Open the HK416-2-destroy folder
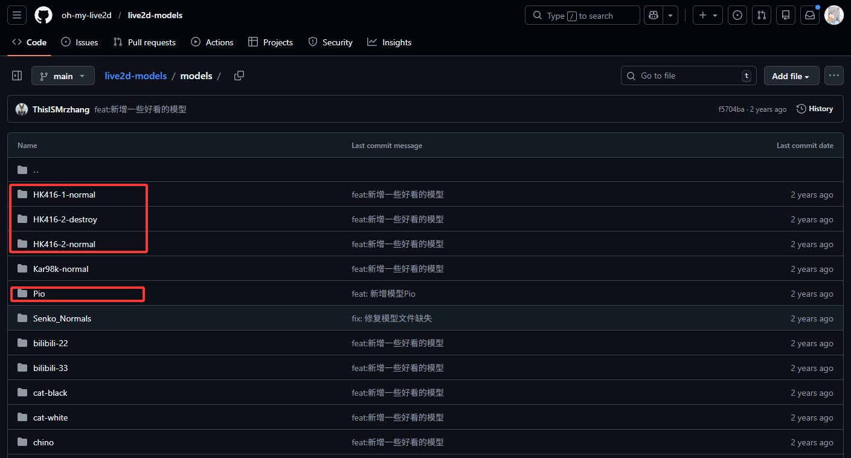 coord(65,219)
